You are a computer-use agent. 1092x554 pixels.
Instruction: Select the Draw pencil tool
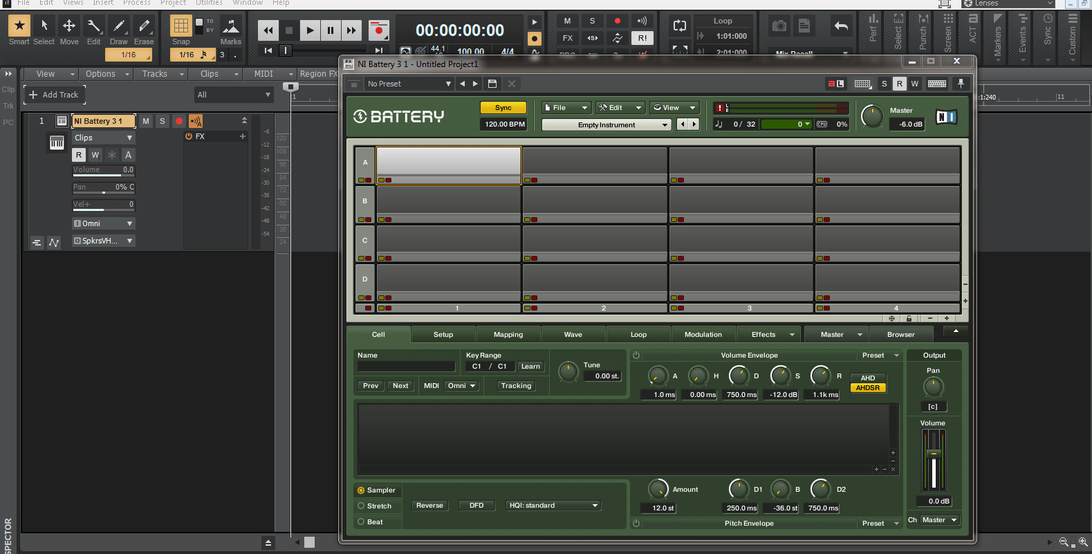pos(119,26)
